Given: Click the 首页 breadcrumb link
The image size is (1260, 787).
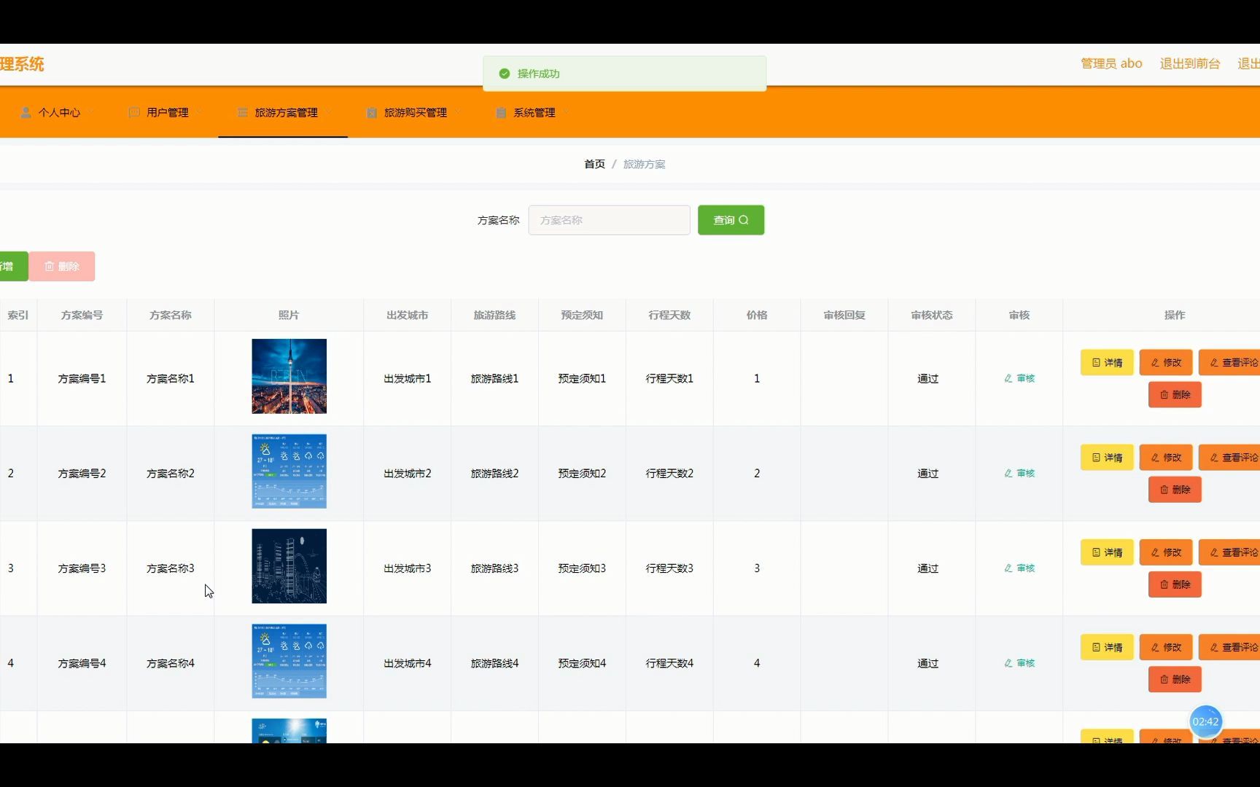Looking at the screenshot, I should [594, 164].
